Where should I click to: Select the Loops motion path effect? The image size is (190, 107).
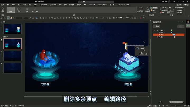[x=27, y=10]
